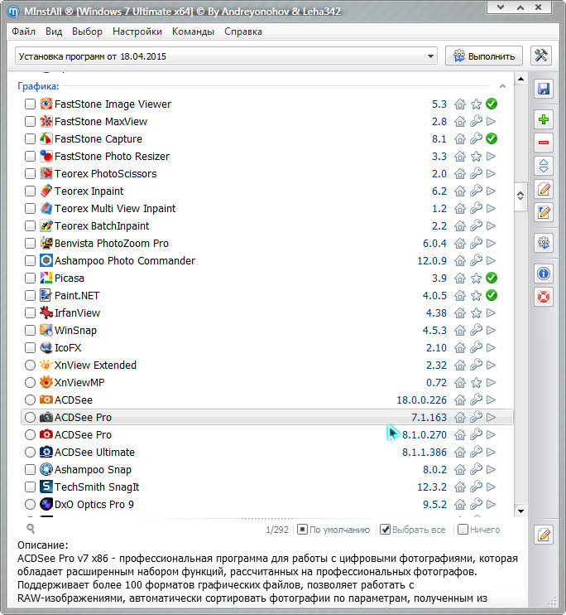This screenshot has width=566, height=615.
Task: Click play arrow for IcoFX
Action: tap(491, 347)
